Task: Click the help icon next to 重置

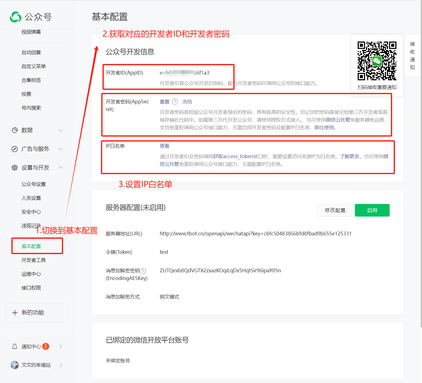Action: [x=175, y=102]
